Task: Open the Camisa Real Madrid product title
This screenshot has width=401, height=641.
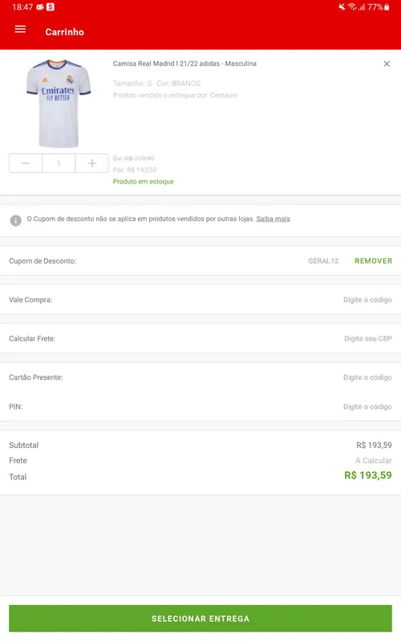Action: click(x=184, y=64)
